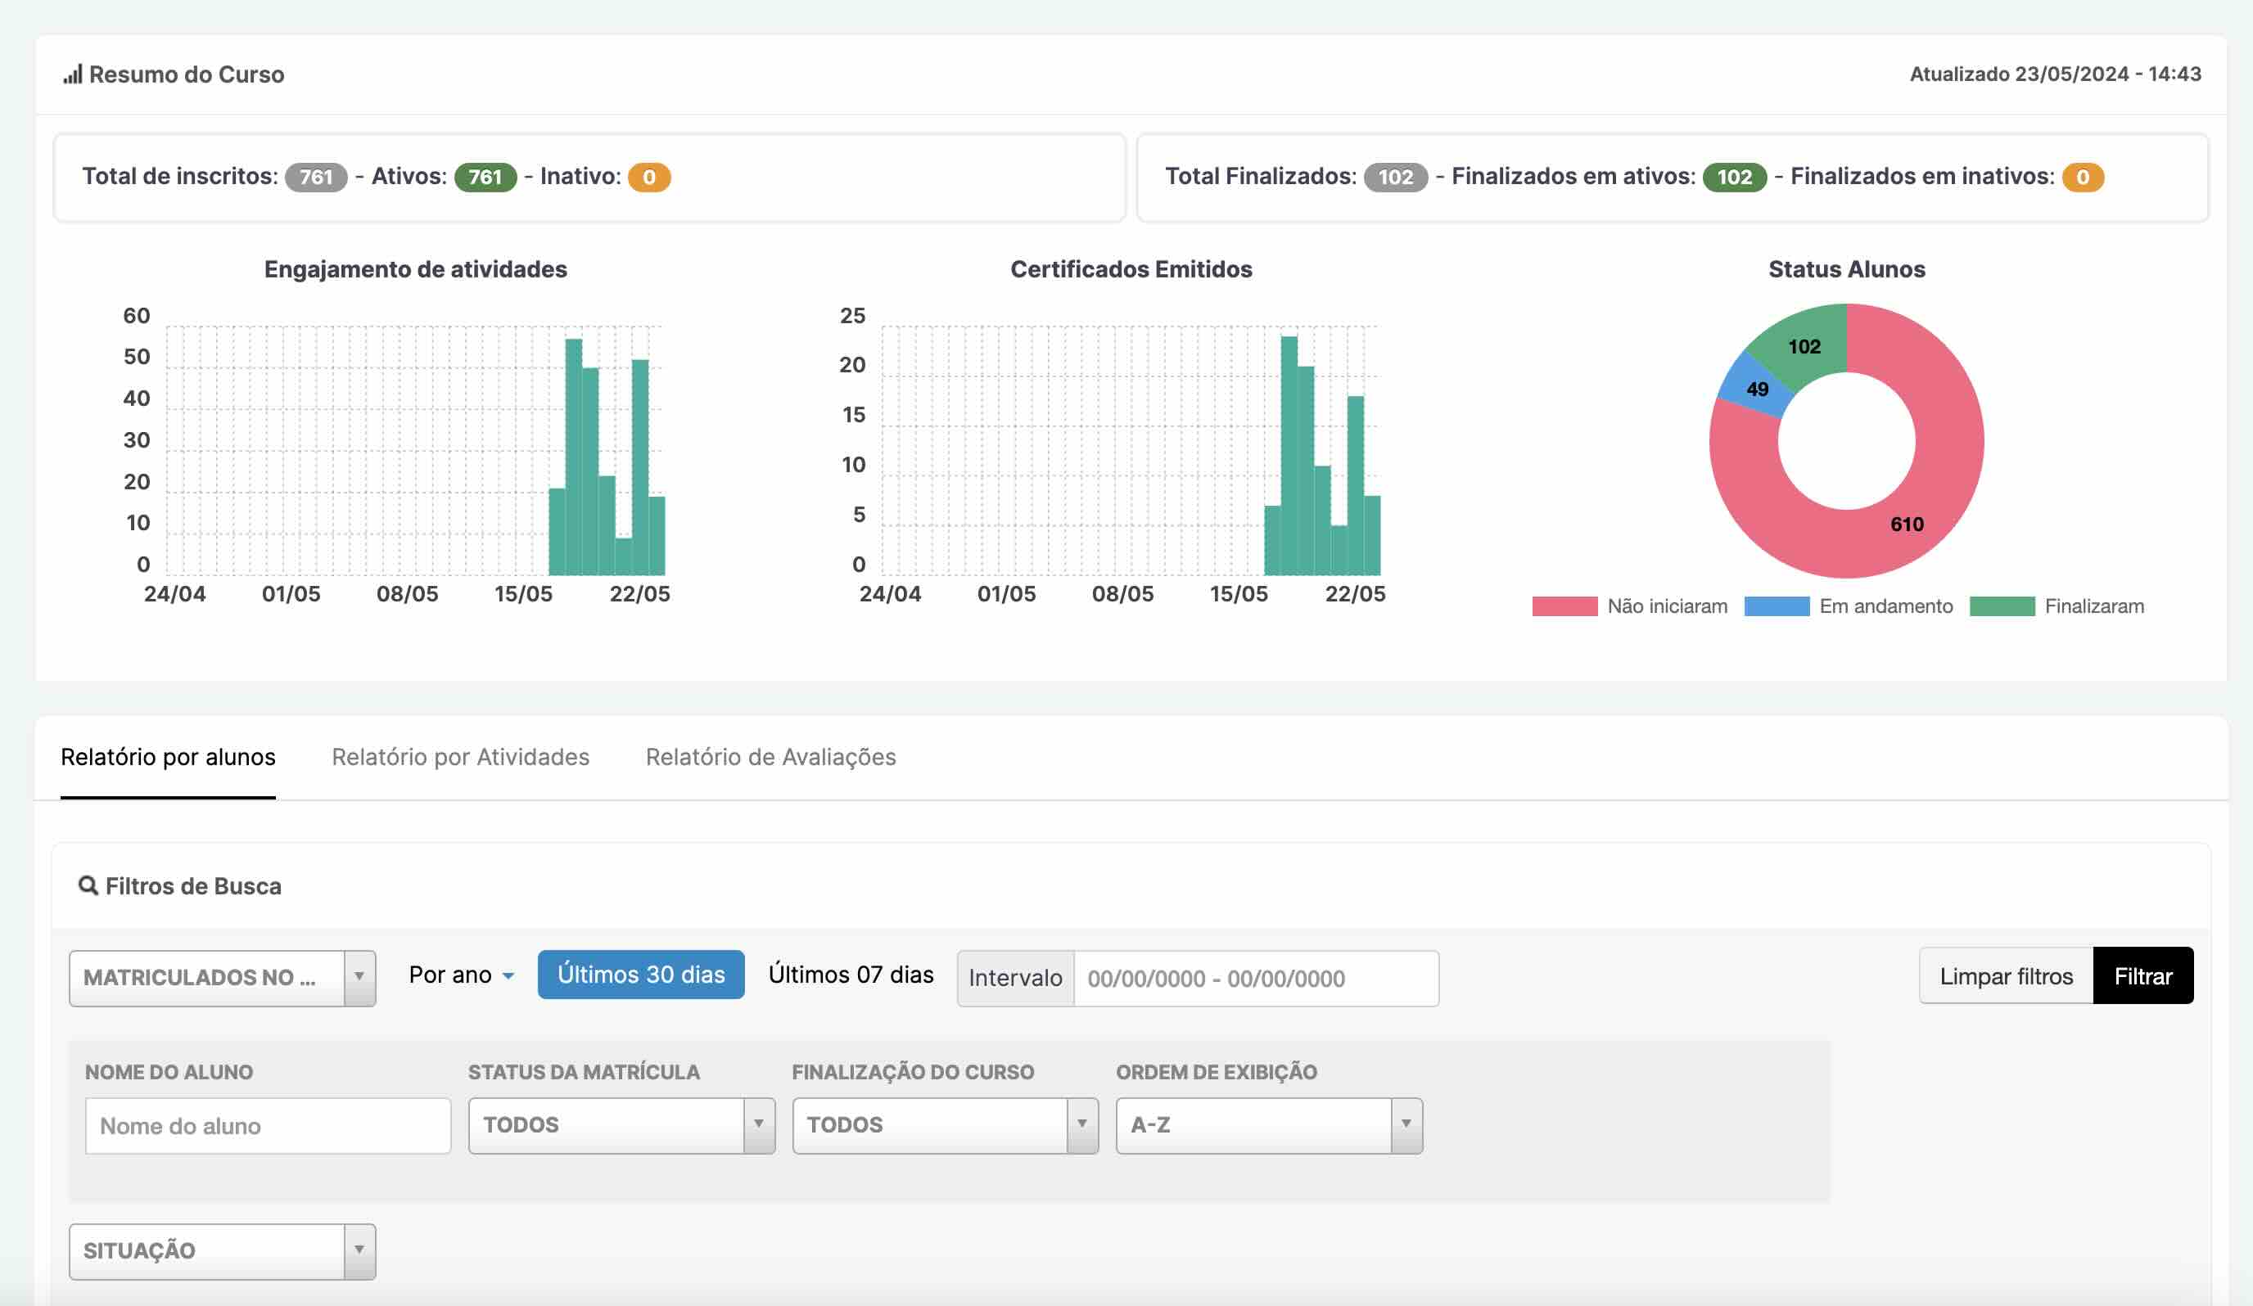Screen dimensions: 2253x1306
Task: Click the black Filtrar button
Action: pyautogui.click(x=2143, y=975)
